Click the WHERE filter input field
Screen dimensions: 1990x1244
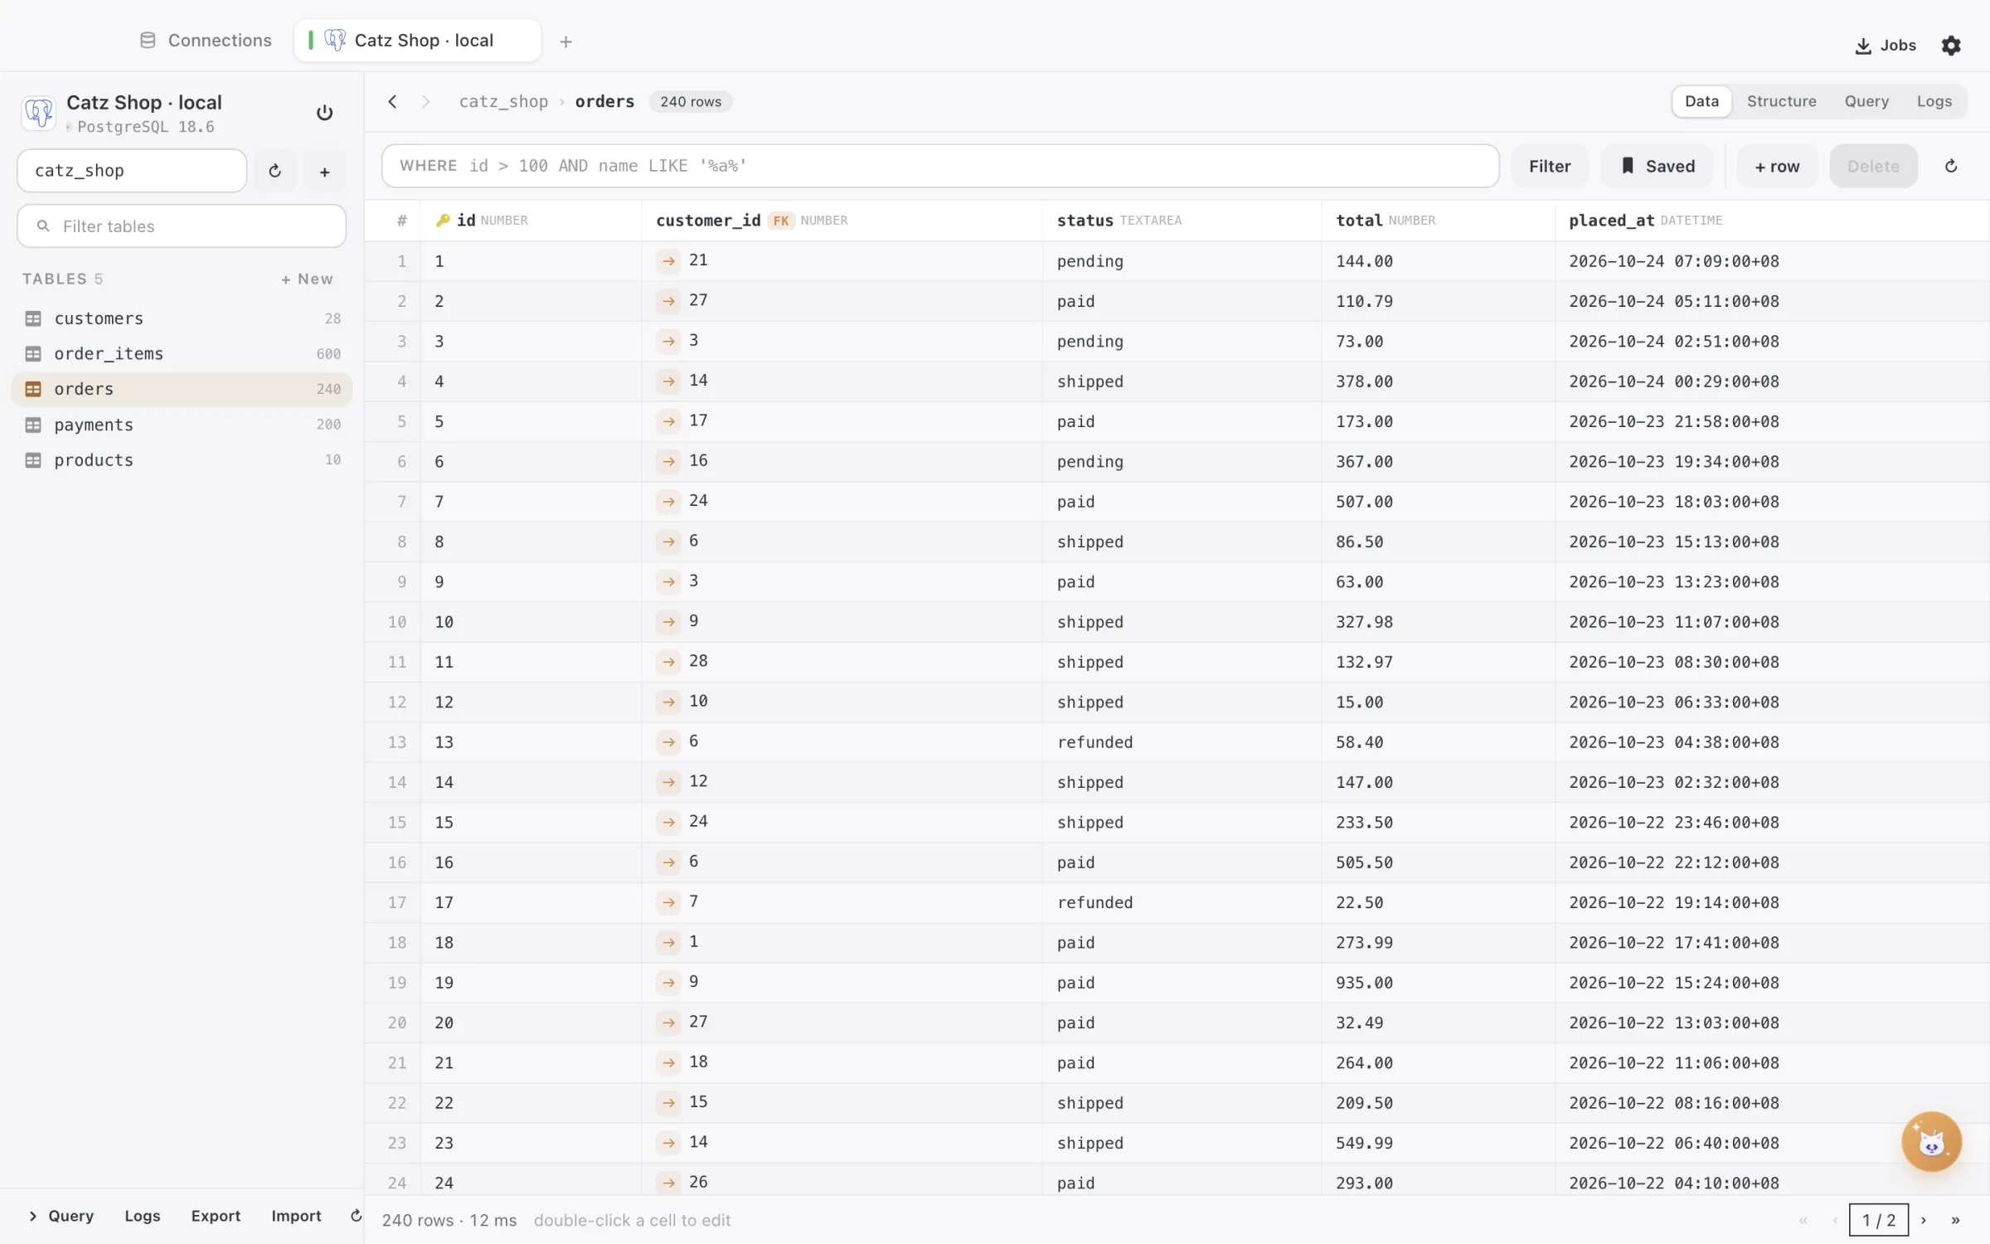(940, 166)
